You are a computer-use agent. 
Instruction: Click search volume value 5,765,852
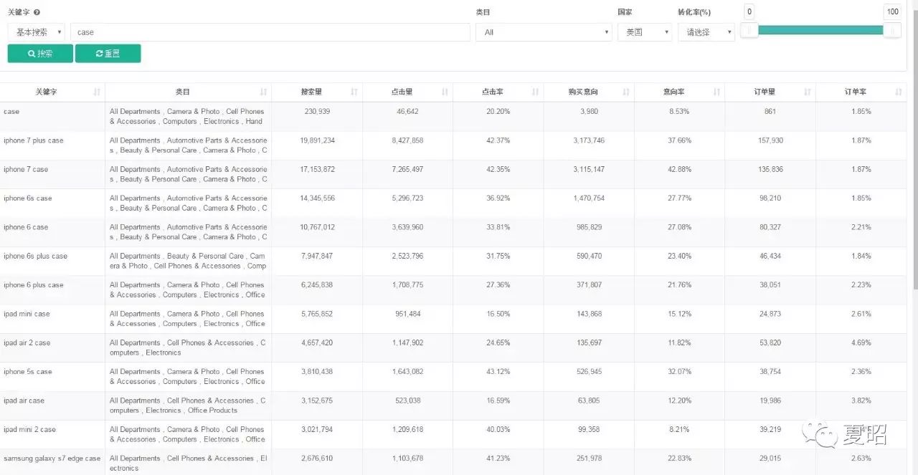tap(317, 314)
